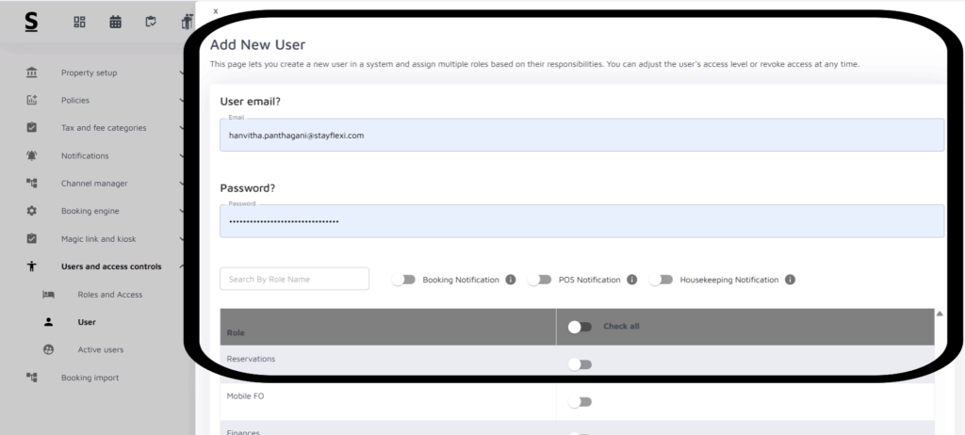Image resolution: width=965 pixels, height=435 pixels.
Task: Collapse Users and access controls section
Action: (111, 266)
